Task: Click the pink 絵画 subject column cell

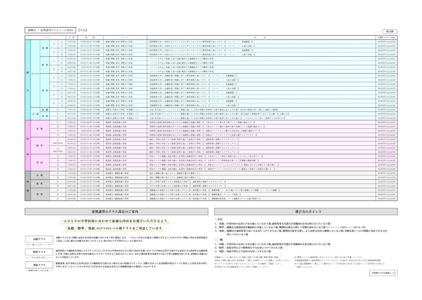Action: point(28,145)
